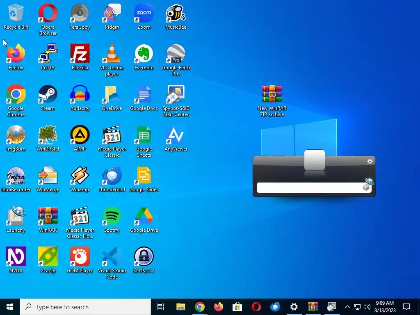The width and height of the screenshot is (420, 315).
Task: Select the TeraCopy desktop shortcut
Action: coord(80,16)
